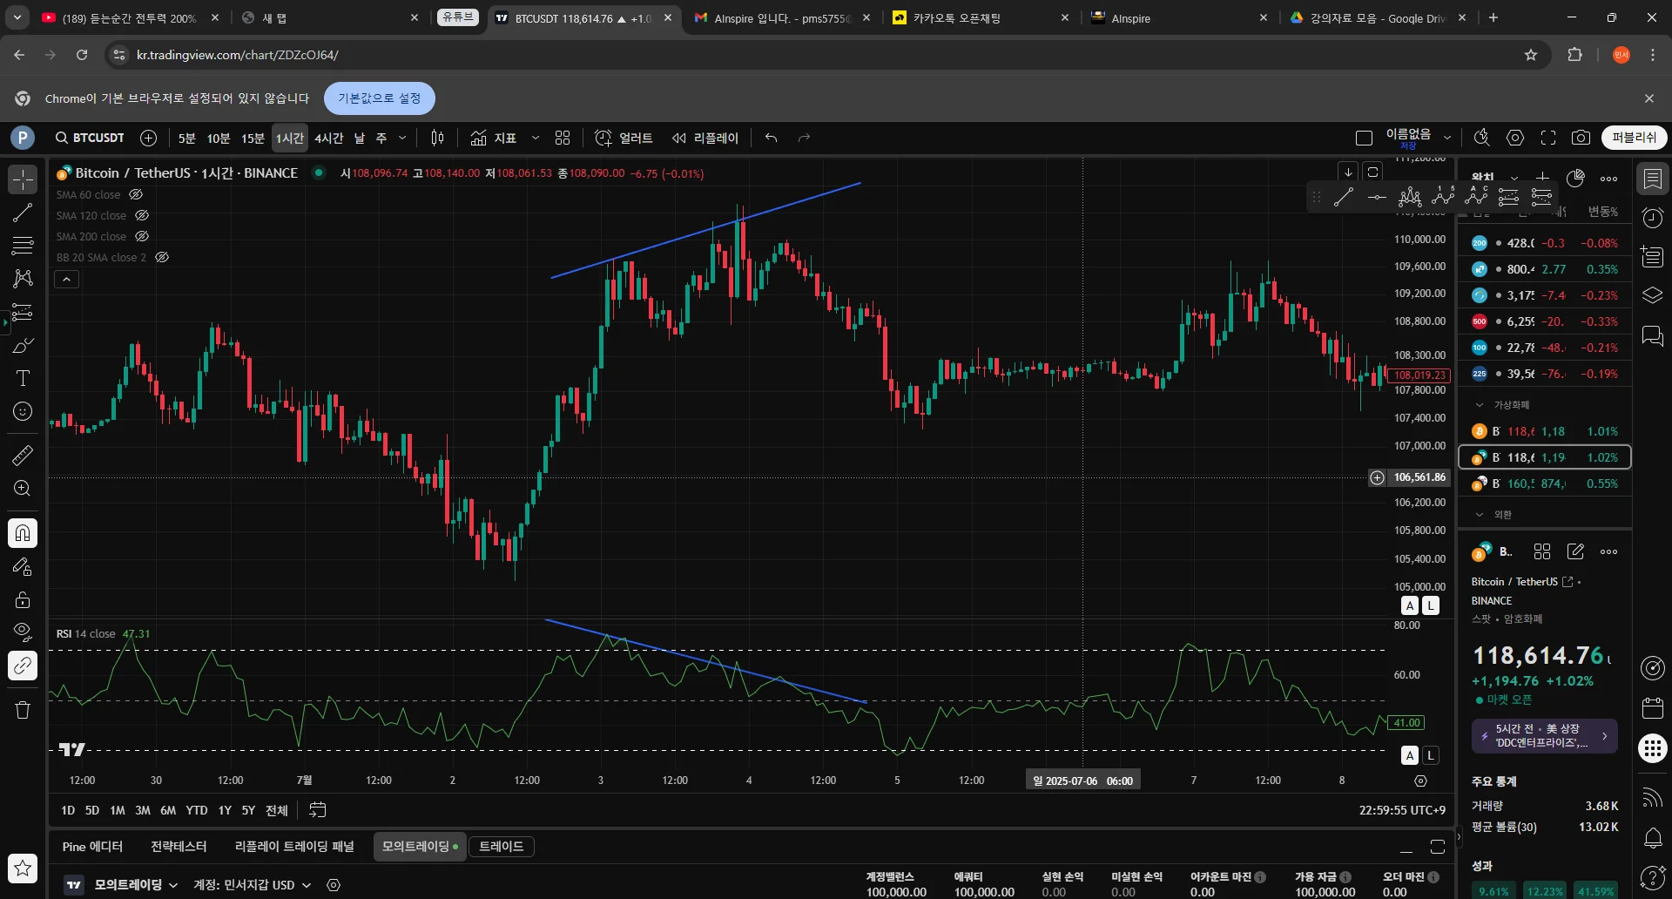The height and width of the screenshot is (899, 1672).
Task: Click the 기본값으로 설정 button
Action: point(379,98)
